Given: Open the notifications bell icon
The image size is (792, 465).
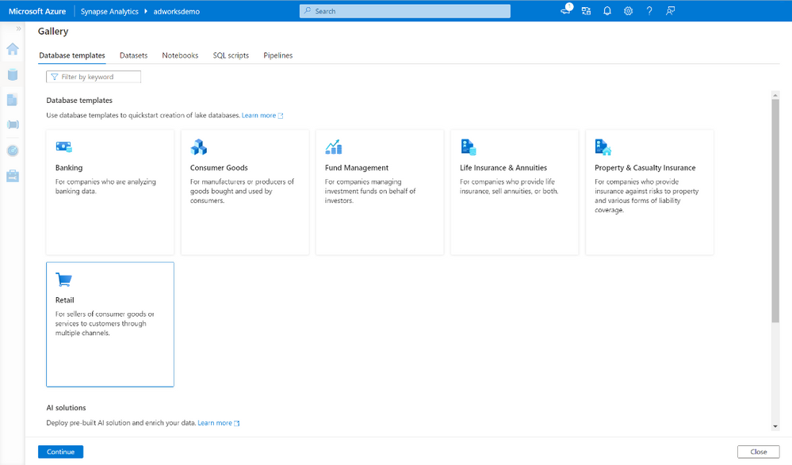Looking at the screenshot, I should (607, 11).
